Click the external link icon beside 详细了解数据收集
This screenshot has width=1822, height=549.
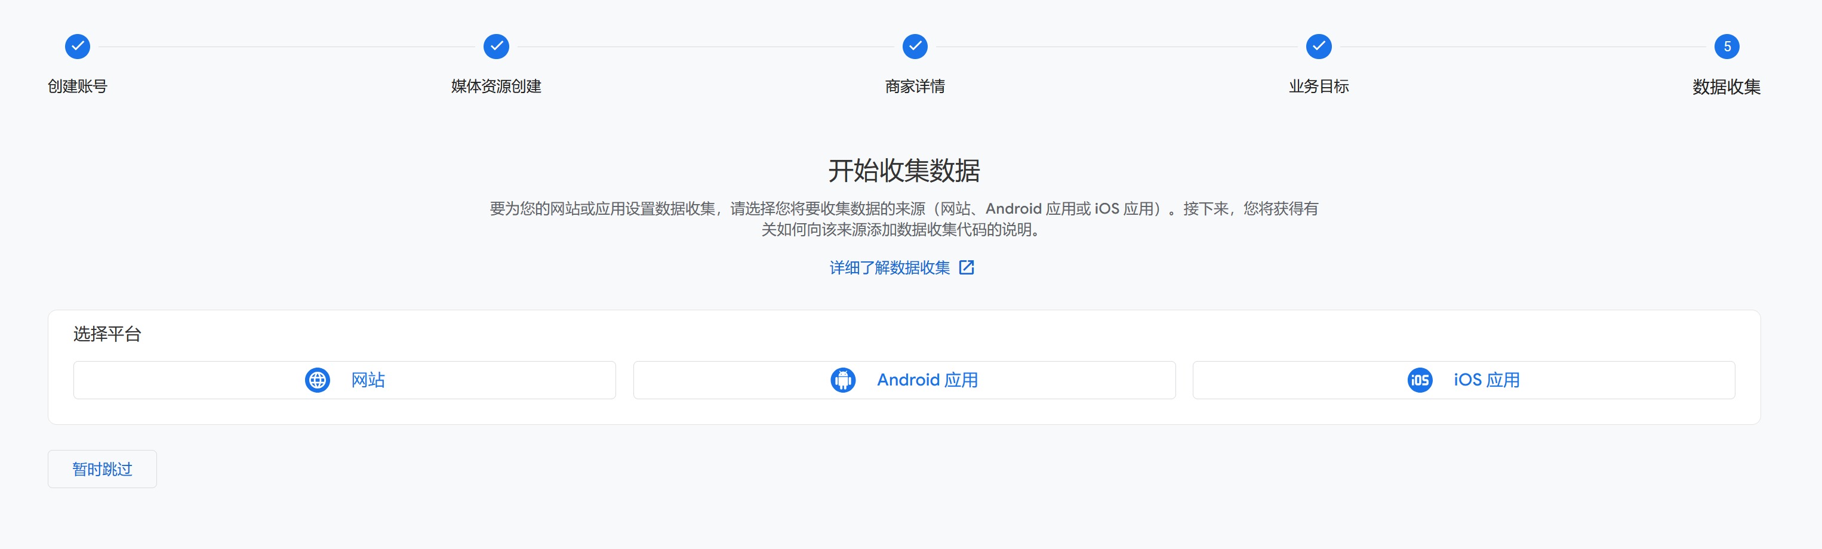point(967,268)
